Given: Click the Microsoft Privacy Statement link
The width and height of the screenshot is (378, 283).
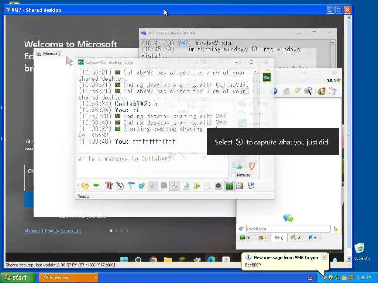Looking at the screenshot, I should pos(52,231).
